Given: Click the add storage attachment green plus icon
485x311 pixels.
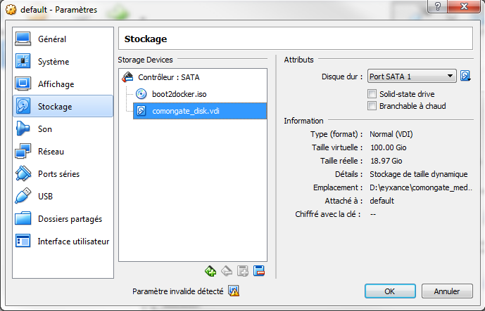Looking at the screenshot, I should pyautogui.click(x=210, y=271).
